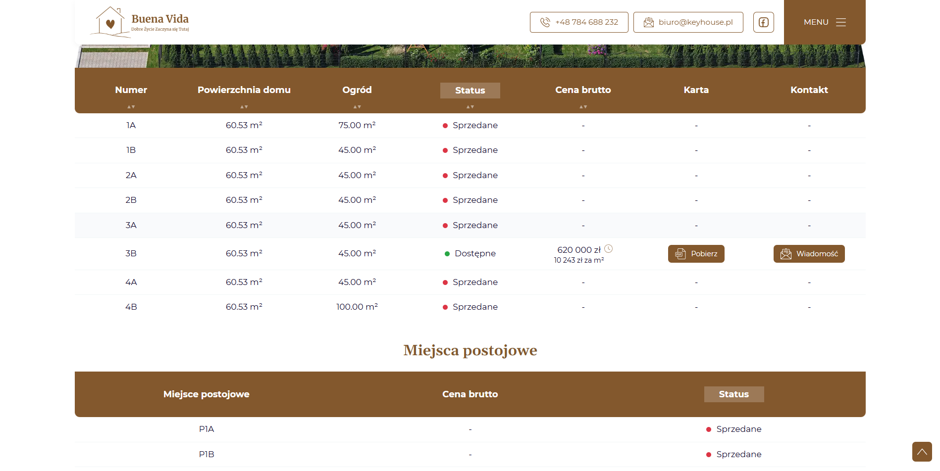Screen dimensions: 940x471
Task: Click Sprzedane status for P1A
Action: [733, 429]
